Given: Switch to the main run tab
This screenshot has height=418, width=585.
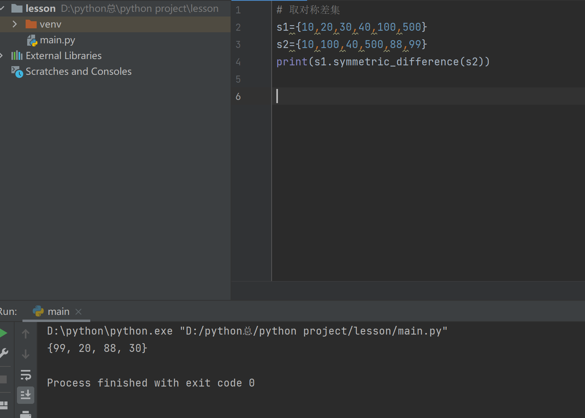Looking at the screenshot, I should [58, 312].
